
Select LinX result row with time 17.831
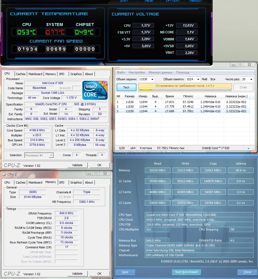point(182,102)
